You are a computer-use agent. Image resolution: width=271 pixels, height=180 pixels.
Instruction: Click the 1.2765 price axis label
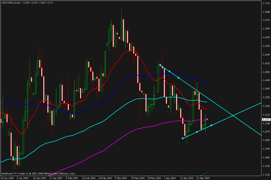pyautogui.click(x=266, y=46)
